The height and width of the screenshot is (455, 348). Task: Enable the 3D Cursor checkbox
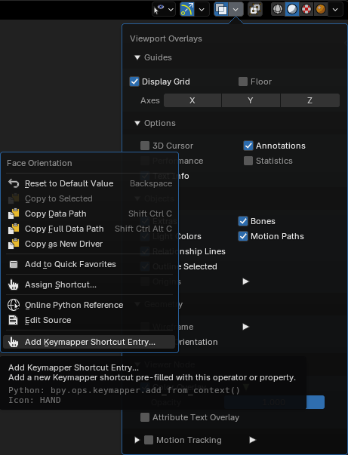point(145,146)
